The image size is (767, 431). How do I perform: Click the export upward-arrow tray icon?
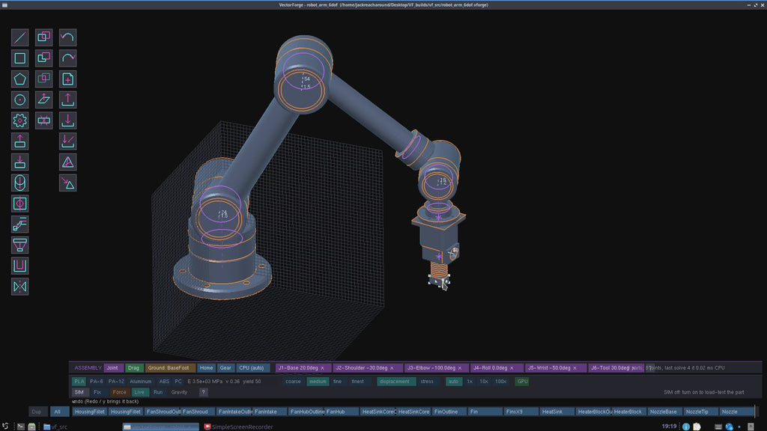tap(67, 100)
